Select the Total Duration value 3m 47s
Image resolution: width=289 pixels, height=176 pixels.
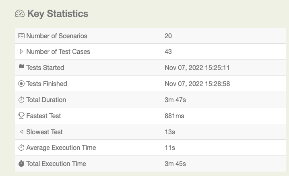pos(175,100)
